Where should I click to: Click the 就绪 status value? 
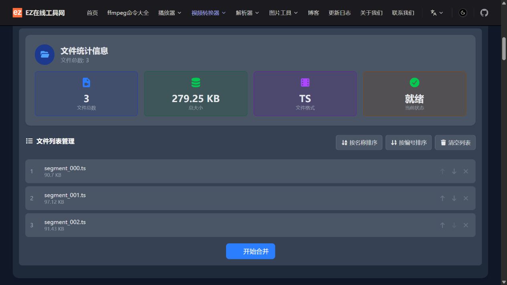(x=414, y=98)
